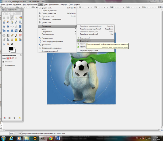163x141 pixels.
Task: Click Создать копию слоя entry
Action: (x=57, y=13)
